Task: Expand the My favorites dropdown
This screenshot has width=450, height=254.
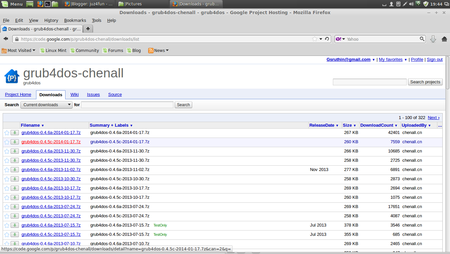Action: 406,60
